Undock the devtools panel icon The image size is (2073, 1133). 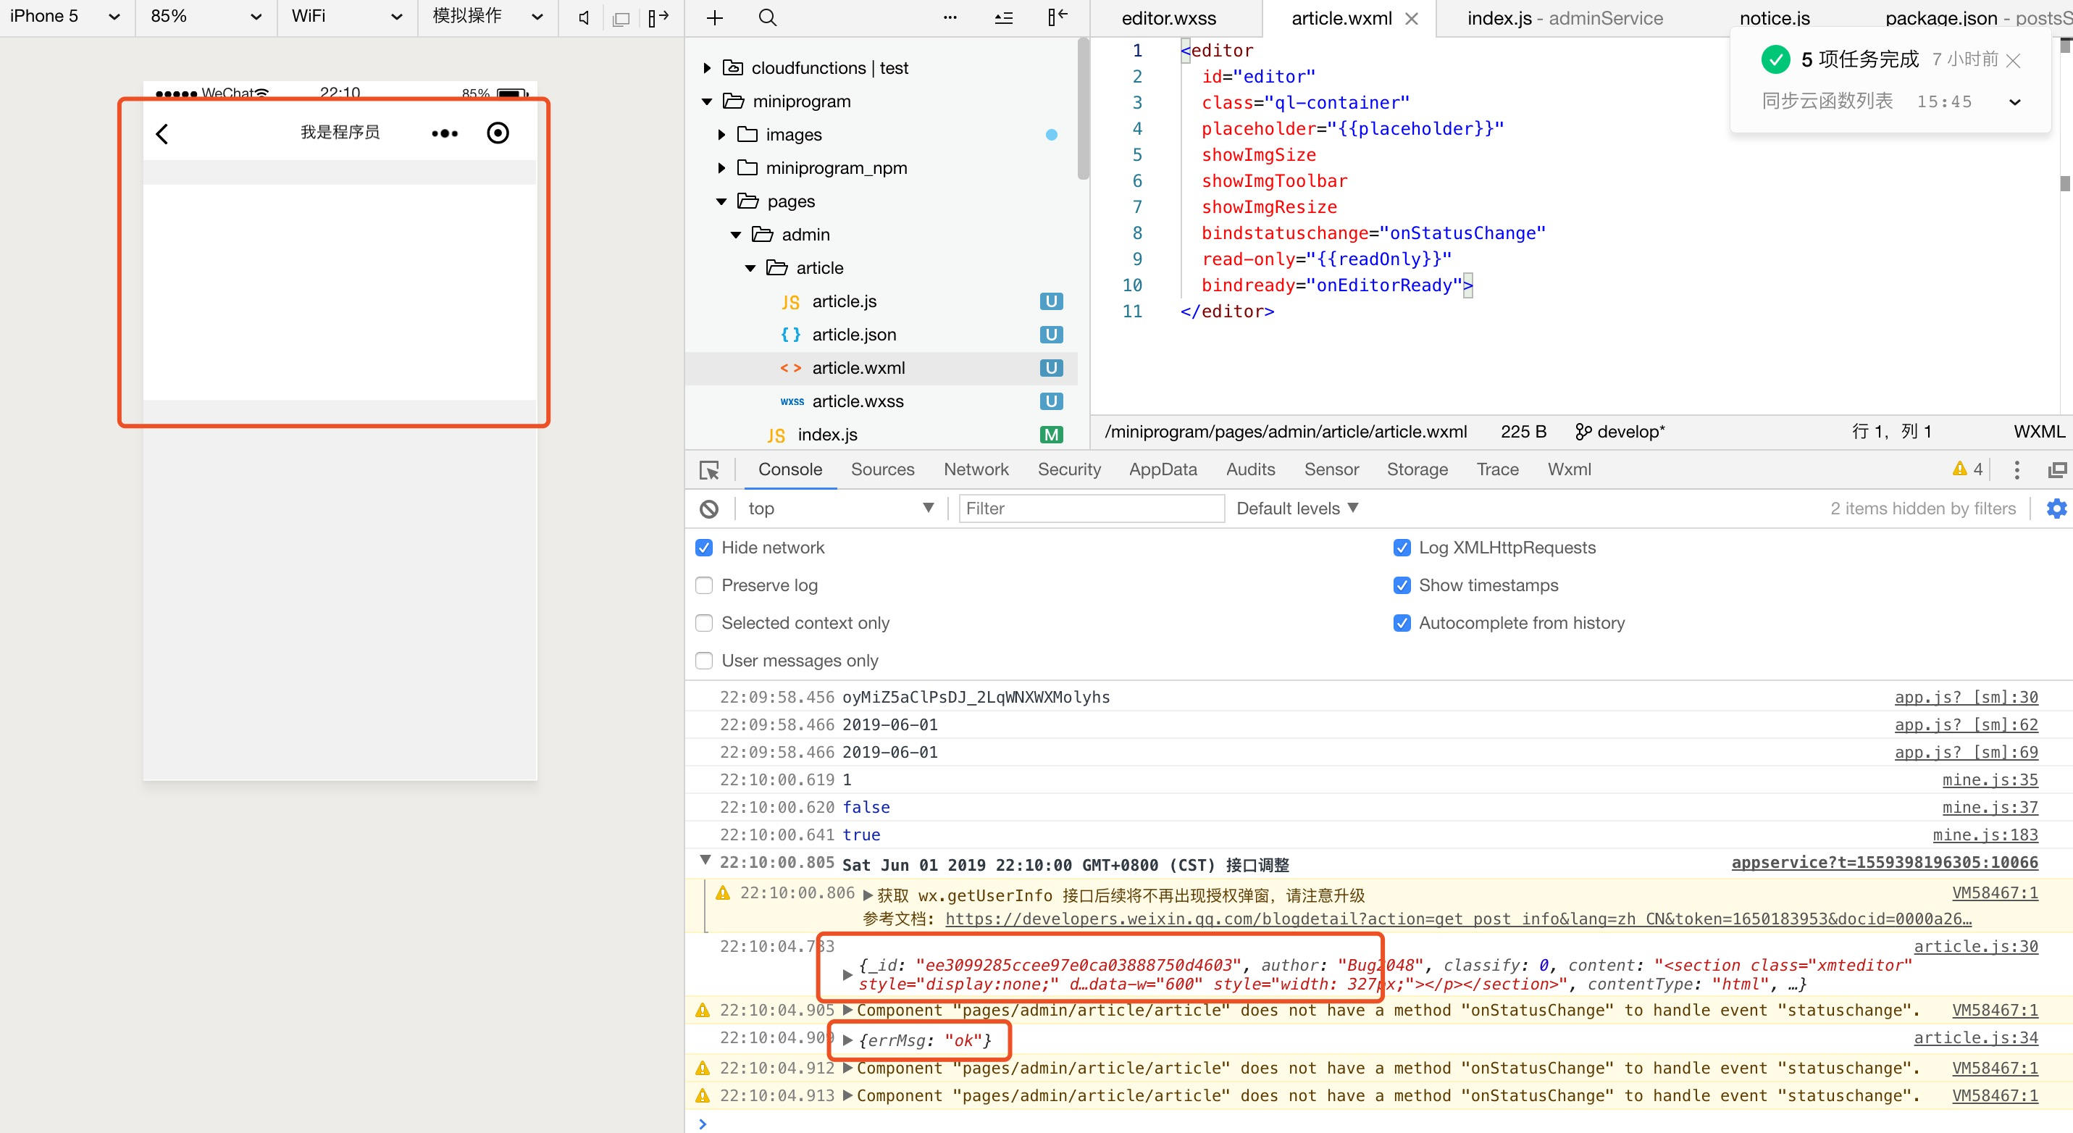[2056, 470]
